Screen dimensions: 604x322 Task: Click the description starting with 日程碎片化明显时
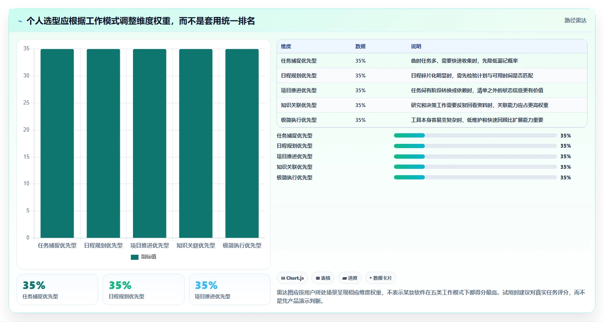pyautogui.click(x=472, y=76)
